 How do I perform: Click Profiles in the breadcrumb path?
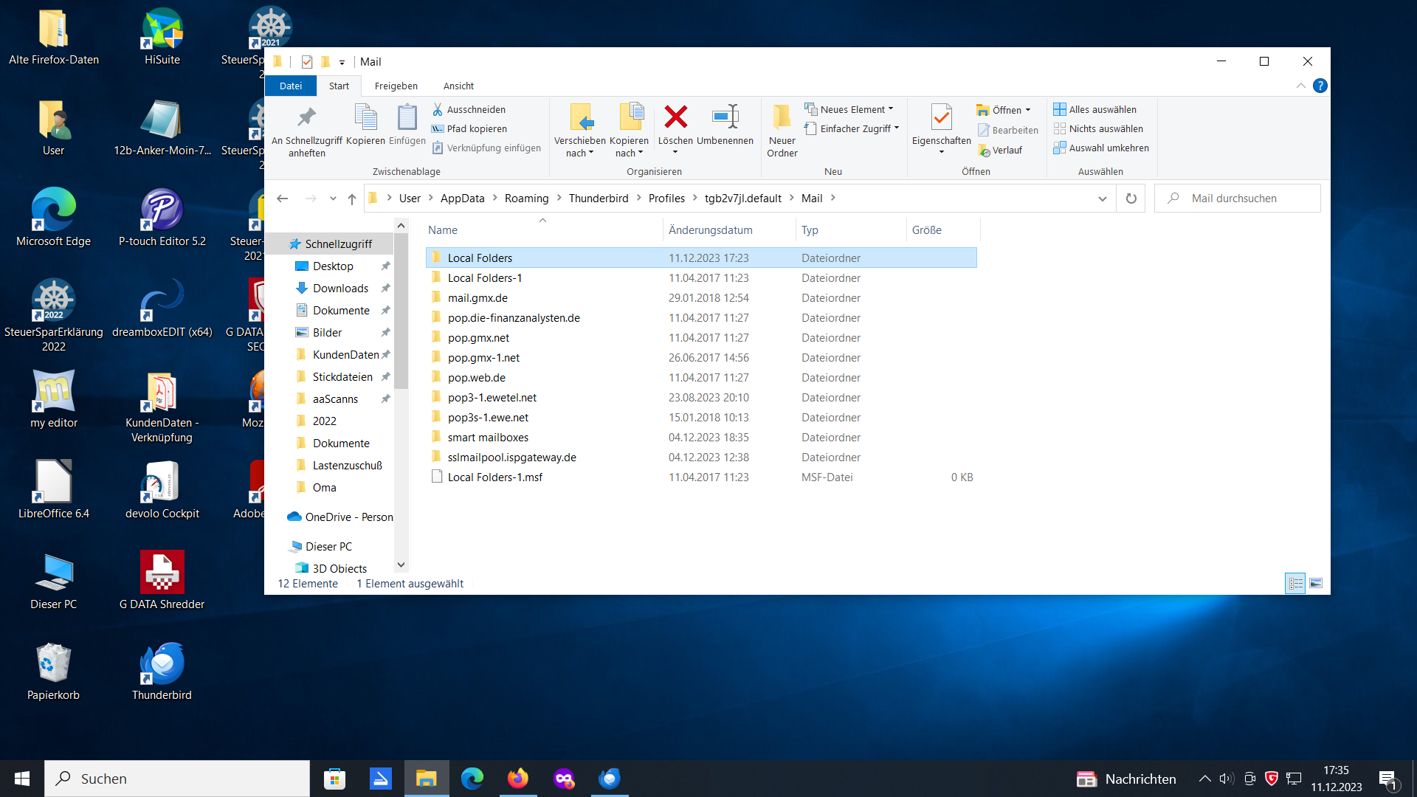coord(666,199)
